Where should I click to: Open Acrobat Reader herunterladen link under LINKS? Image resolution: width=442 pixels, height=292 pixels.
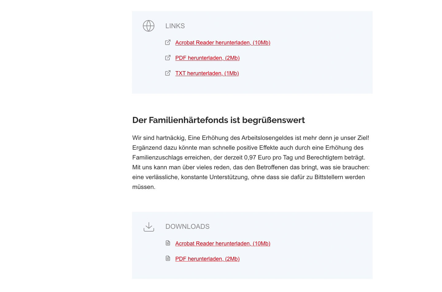pos(223,43)
